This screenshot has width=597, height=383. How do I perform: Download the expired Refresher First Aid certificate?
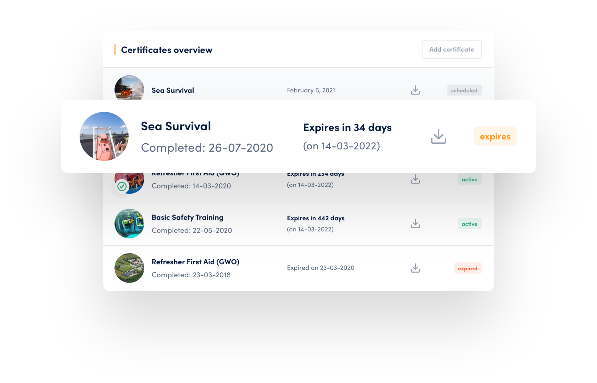[415, 268]
